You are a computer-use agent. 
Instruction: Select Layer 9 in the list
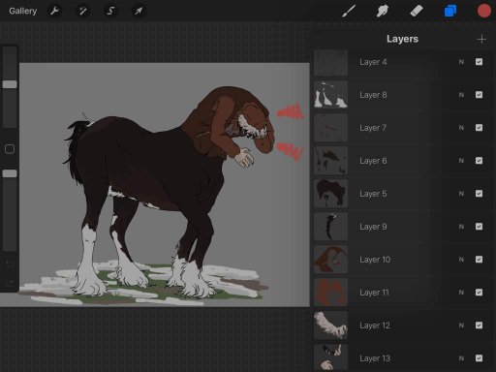(403, 227)
